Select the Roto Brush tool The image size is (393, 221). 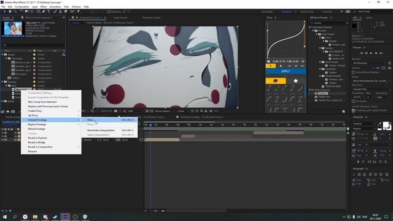(x=72, y=12)
